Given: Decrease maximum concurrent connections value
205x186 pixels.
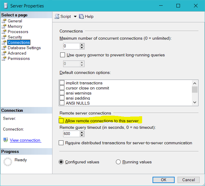Looking at the screenshot, I should [82, 48].
